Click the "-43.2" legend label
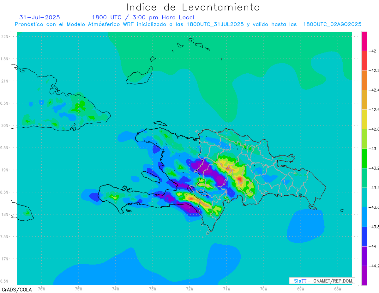This screenshot has height=293, width=379. click(x=374, y=168)
